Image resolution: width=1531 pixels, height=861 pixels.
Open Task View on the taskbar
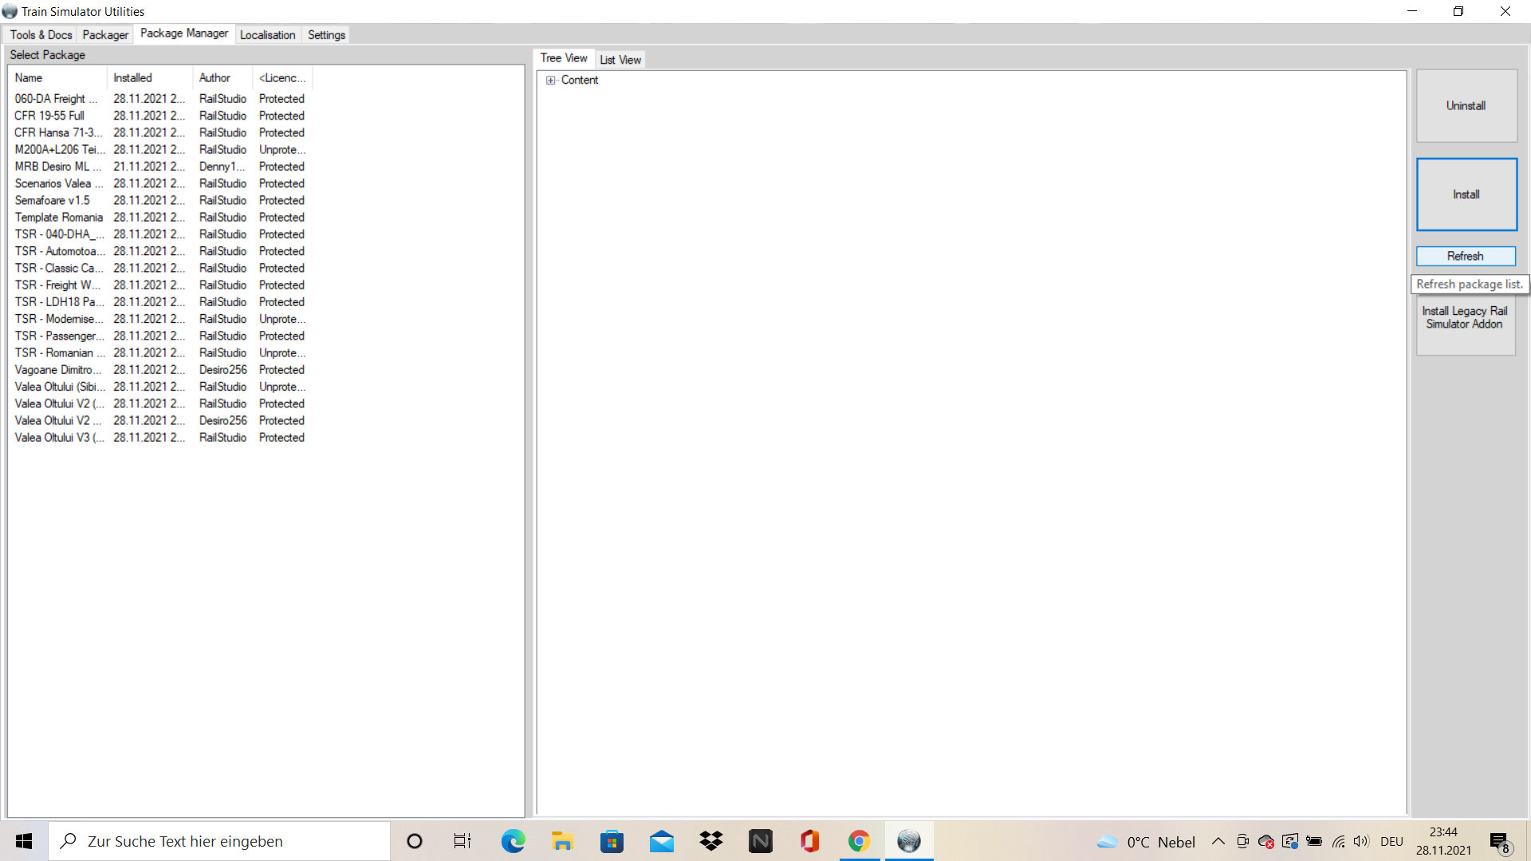[462, 841]
